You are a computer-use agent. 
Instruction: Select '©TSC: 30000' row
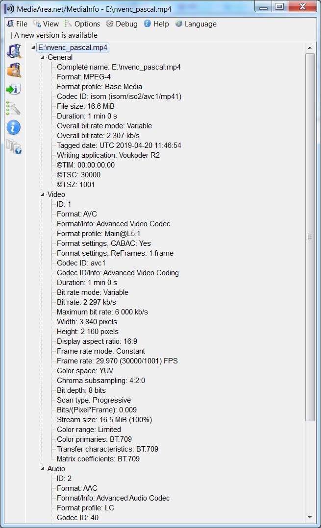[78, 174]
